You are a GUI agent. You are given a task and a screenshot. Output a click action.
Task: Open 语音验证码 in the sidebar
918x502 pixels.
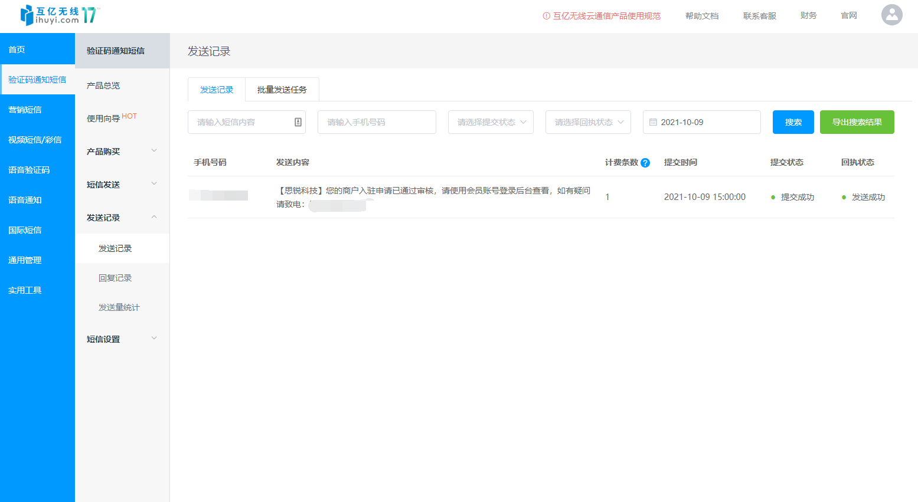29,170
